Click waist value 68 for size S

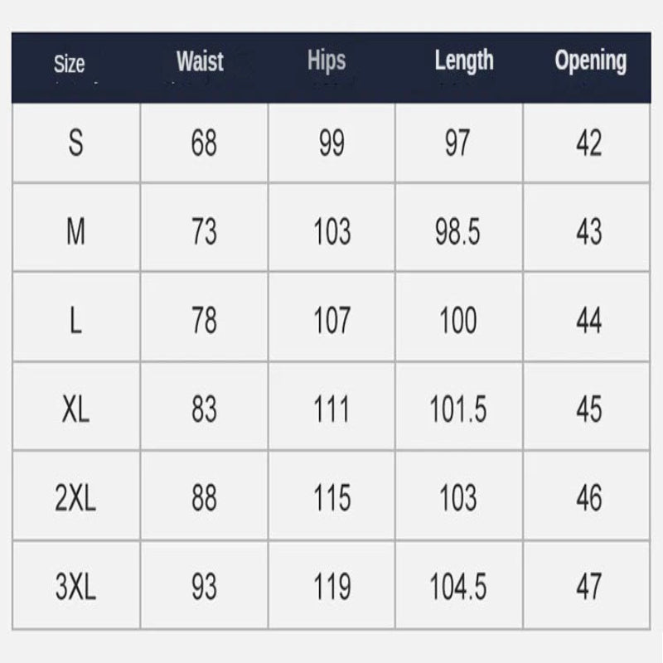pyautogui.click(x=204, y=143)
